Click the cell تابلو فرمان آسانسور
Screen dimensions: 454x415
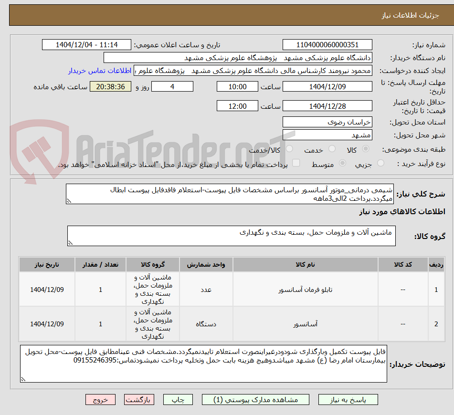pyautogui.click(x=306, y=290)
